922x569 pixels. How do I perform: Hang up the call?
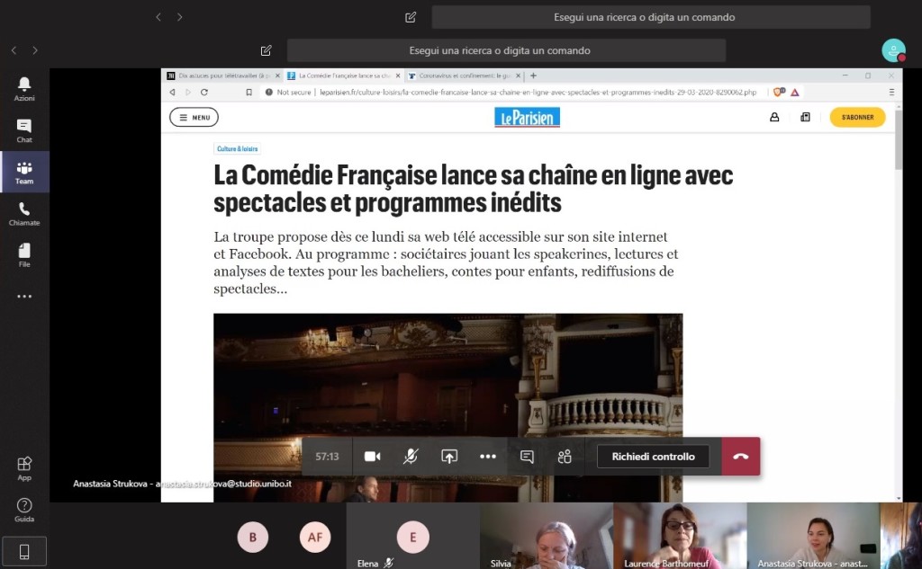coord(741,457)
